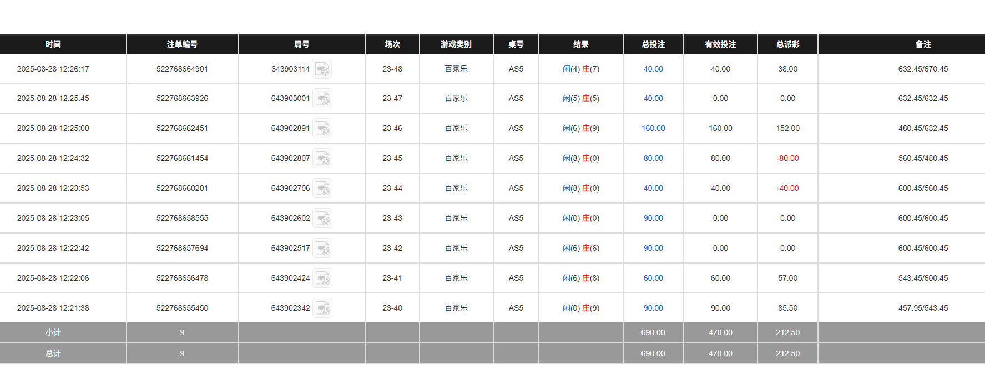Select the 时间 column header
Viewport: 985px width, 390px height.
53,44
